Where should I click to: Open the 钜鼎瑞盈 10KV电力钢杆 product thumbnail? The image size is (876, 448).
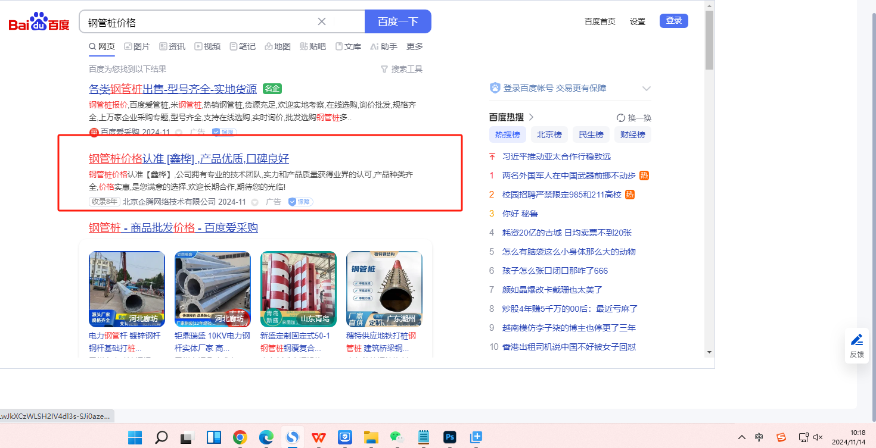pyautogui.click(x=213, y=289)
